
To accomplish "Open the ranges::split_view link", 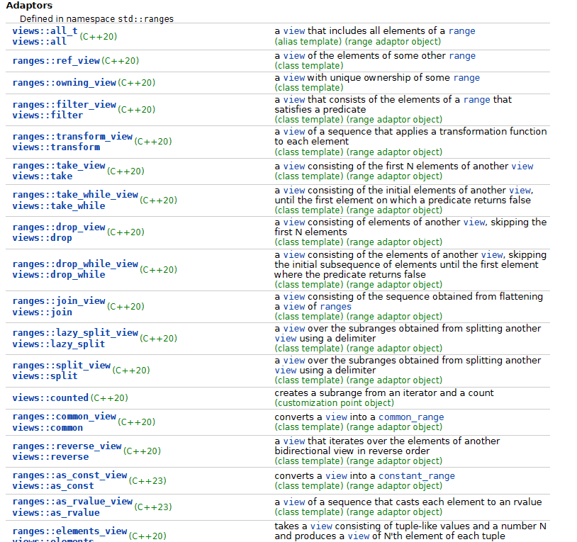I will point(62,365).
